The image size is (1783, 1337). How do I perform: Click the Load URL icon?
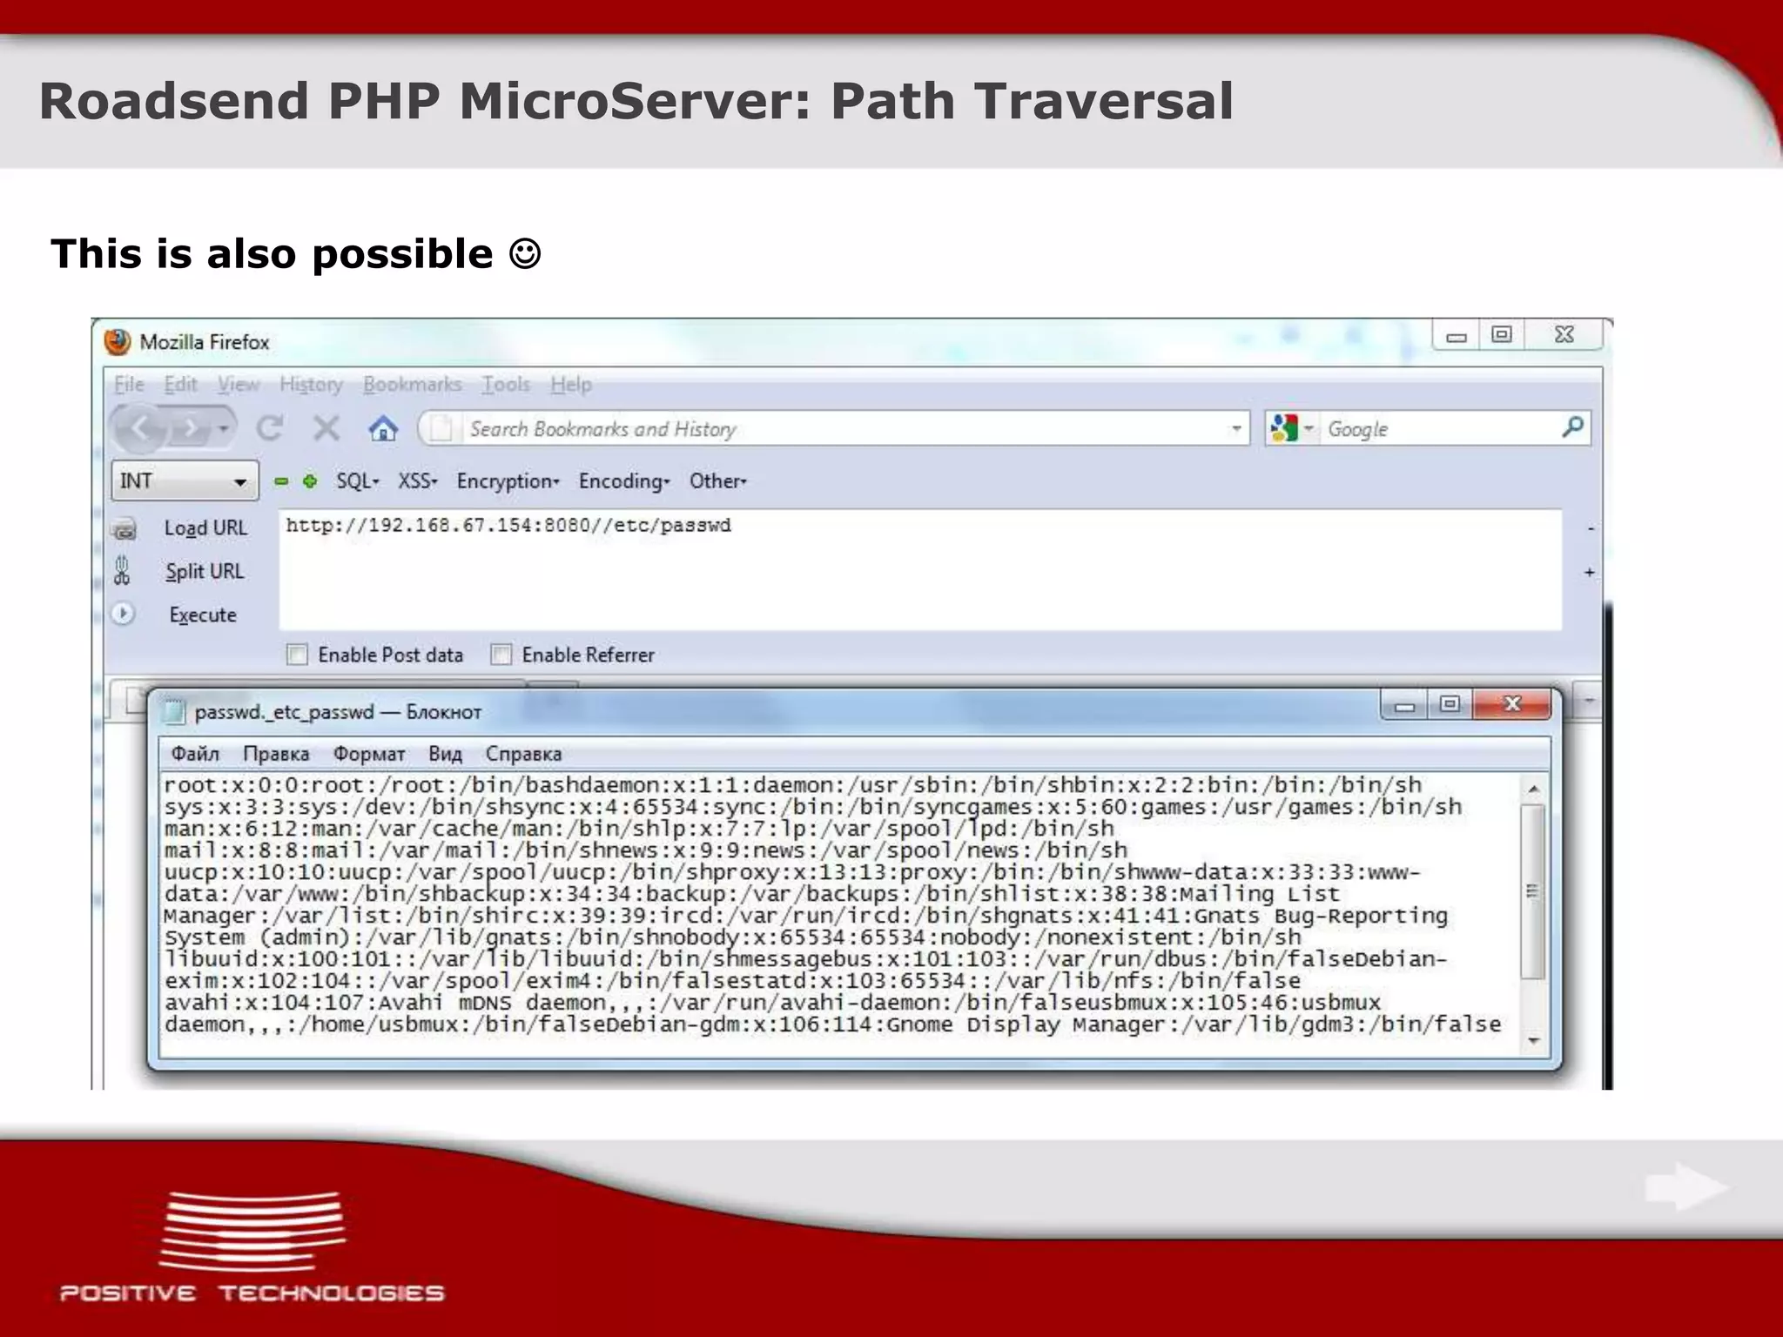(x=124, y=528)
